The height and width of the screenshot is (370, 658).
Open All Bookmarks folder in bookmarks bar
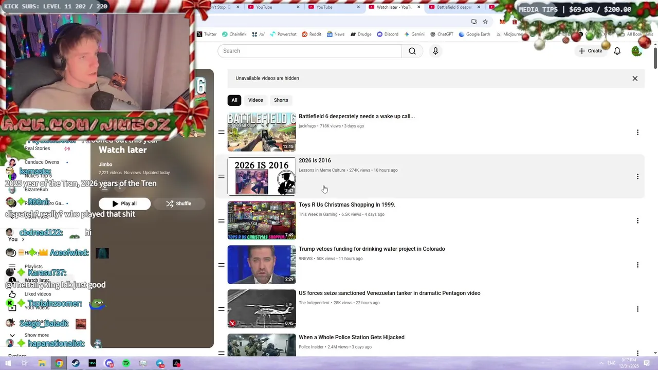coord(635,34)
